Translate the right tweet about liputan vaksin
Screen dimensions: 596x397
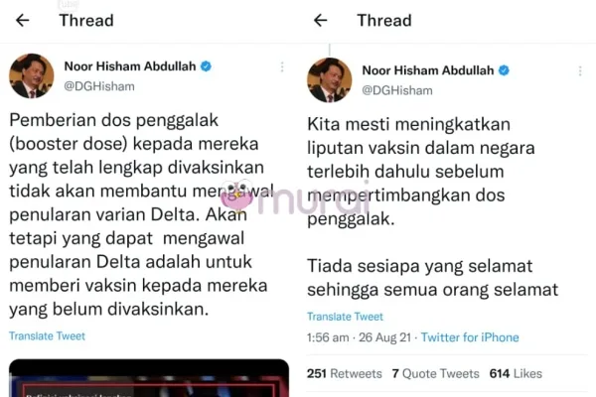pyautogui.click(x=345, y=317)
